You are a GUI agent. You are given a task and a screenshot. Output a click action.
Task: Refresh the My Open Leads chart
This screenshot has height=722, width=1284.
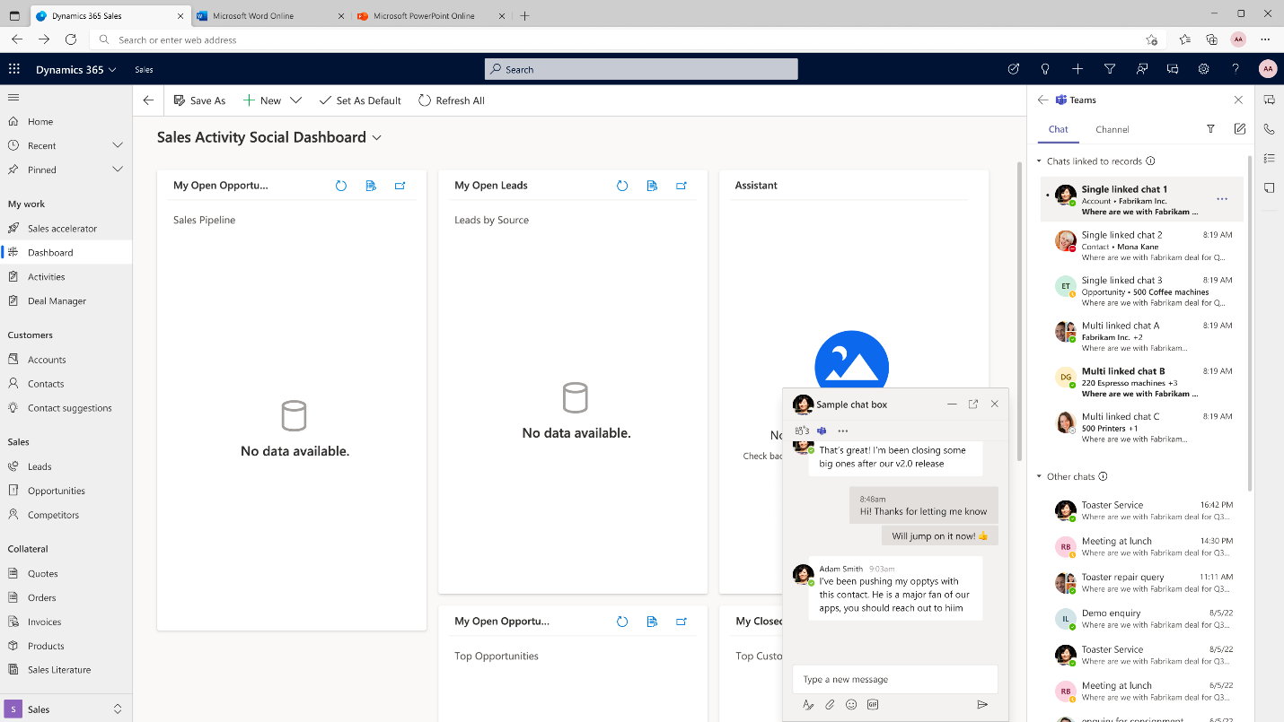click(x=622, y=186)
